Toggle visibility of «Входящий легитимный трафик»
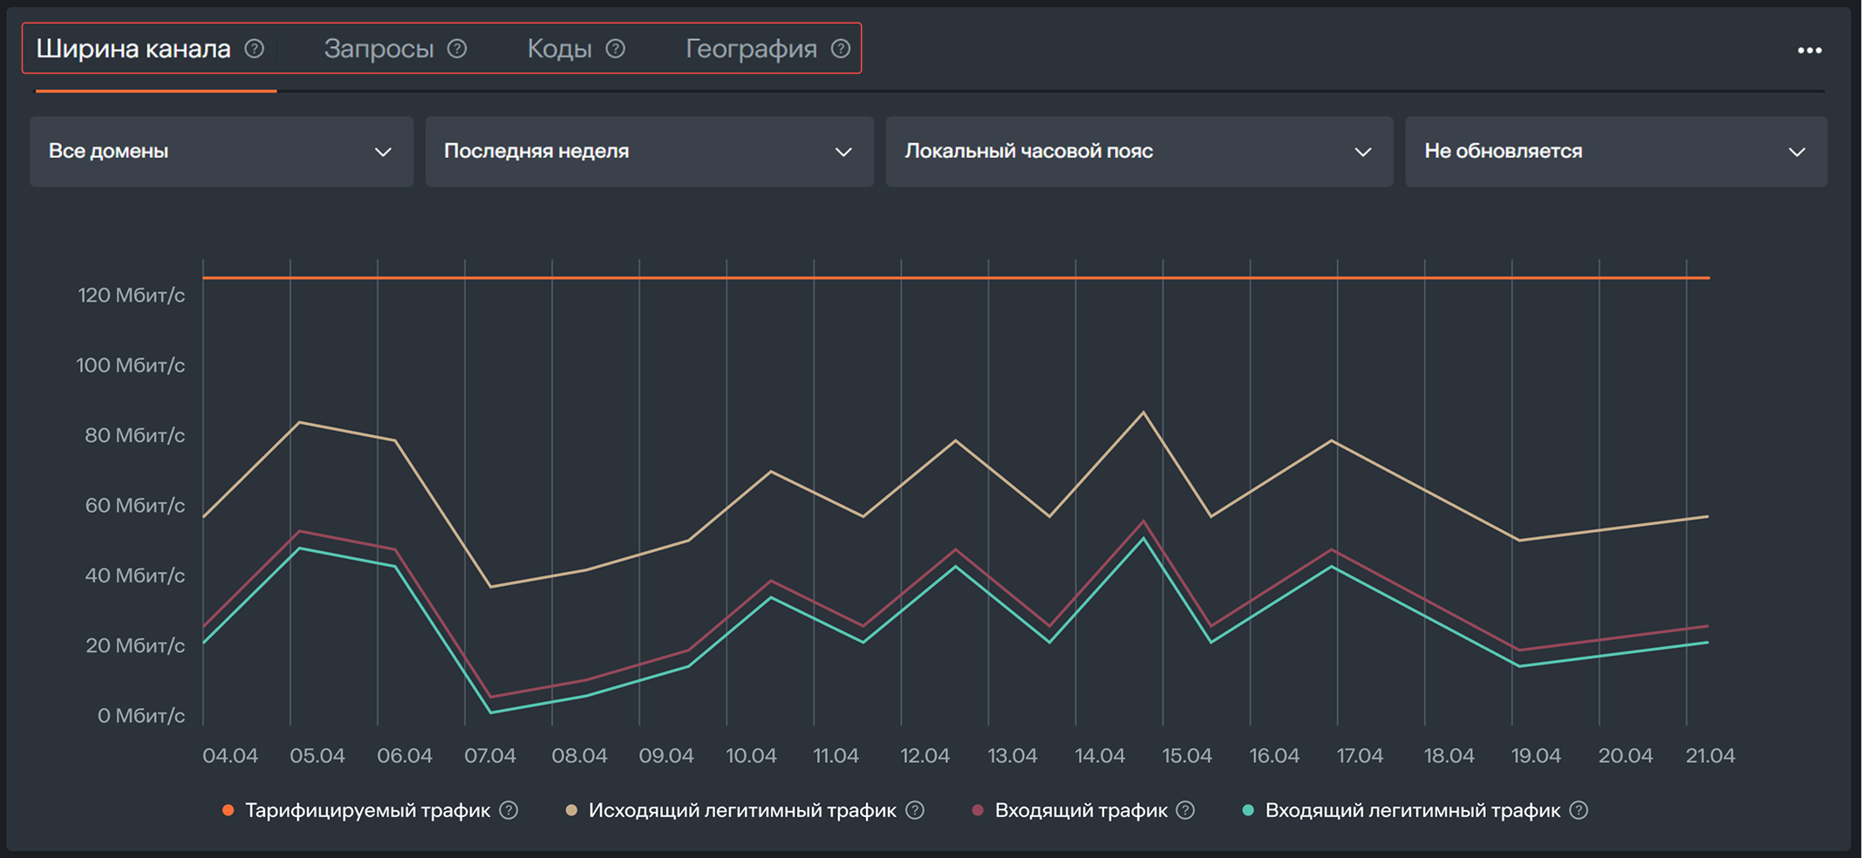 (x=1413, y=810)
